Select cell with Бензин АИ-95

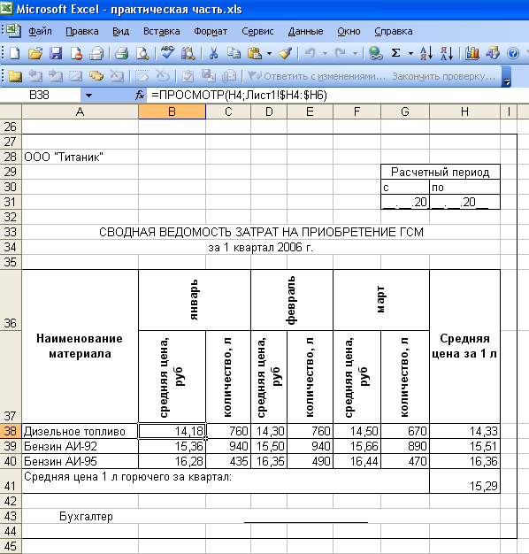[80, 461]
